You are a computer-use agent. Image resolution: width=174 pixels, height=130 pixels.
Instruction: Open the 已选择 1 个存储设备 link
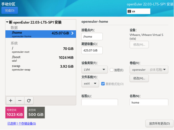pos(21,124)
